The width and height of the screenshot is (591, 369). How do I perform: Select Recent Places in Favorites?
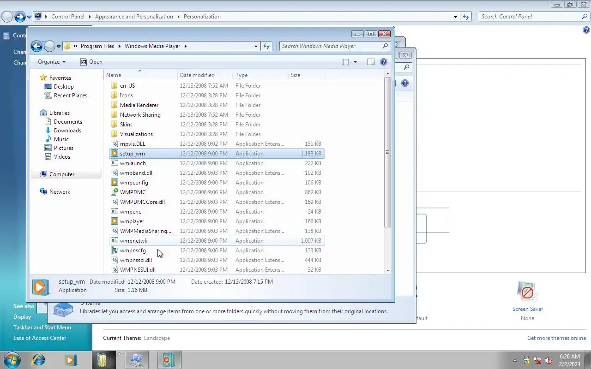[70, 95]
